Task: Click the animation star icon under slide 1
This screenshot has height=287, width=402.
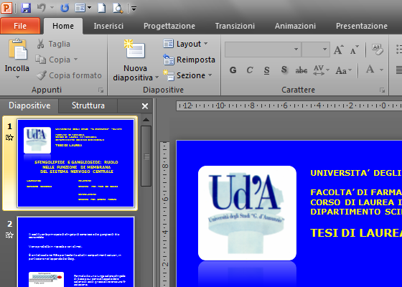Action: pos(9,138)
